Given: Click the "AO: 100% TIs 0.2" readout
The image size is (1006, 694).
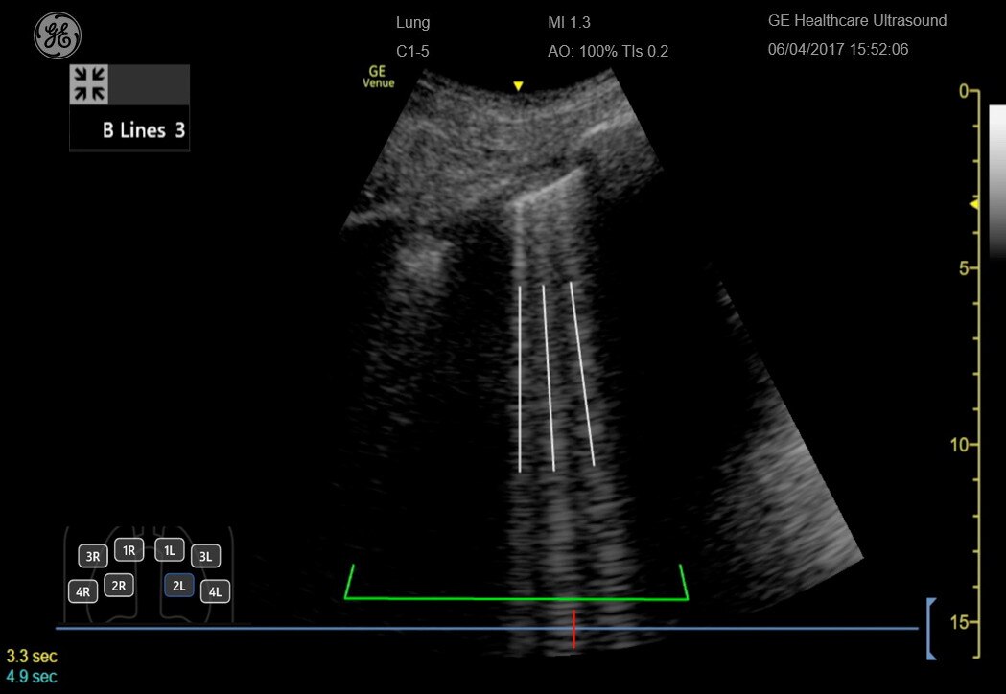Looking at the screenshot, I should pos(608,52).
